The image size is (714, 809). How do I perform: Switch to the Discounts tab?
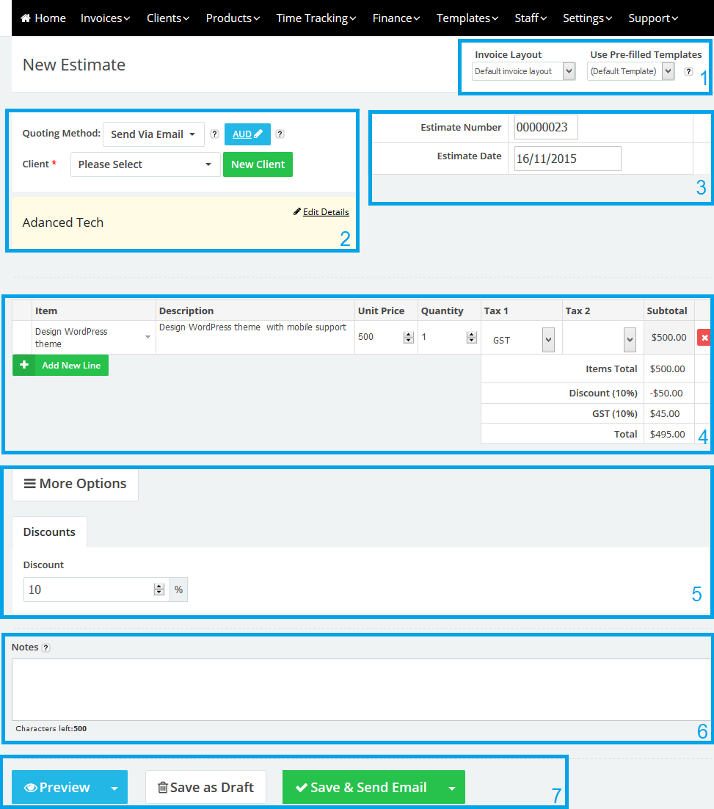point(49,532)
